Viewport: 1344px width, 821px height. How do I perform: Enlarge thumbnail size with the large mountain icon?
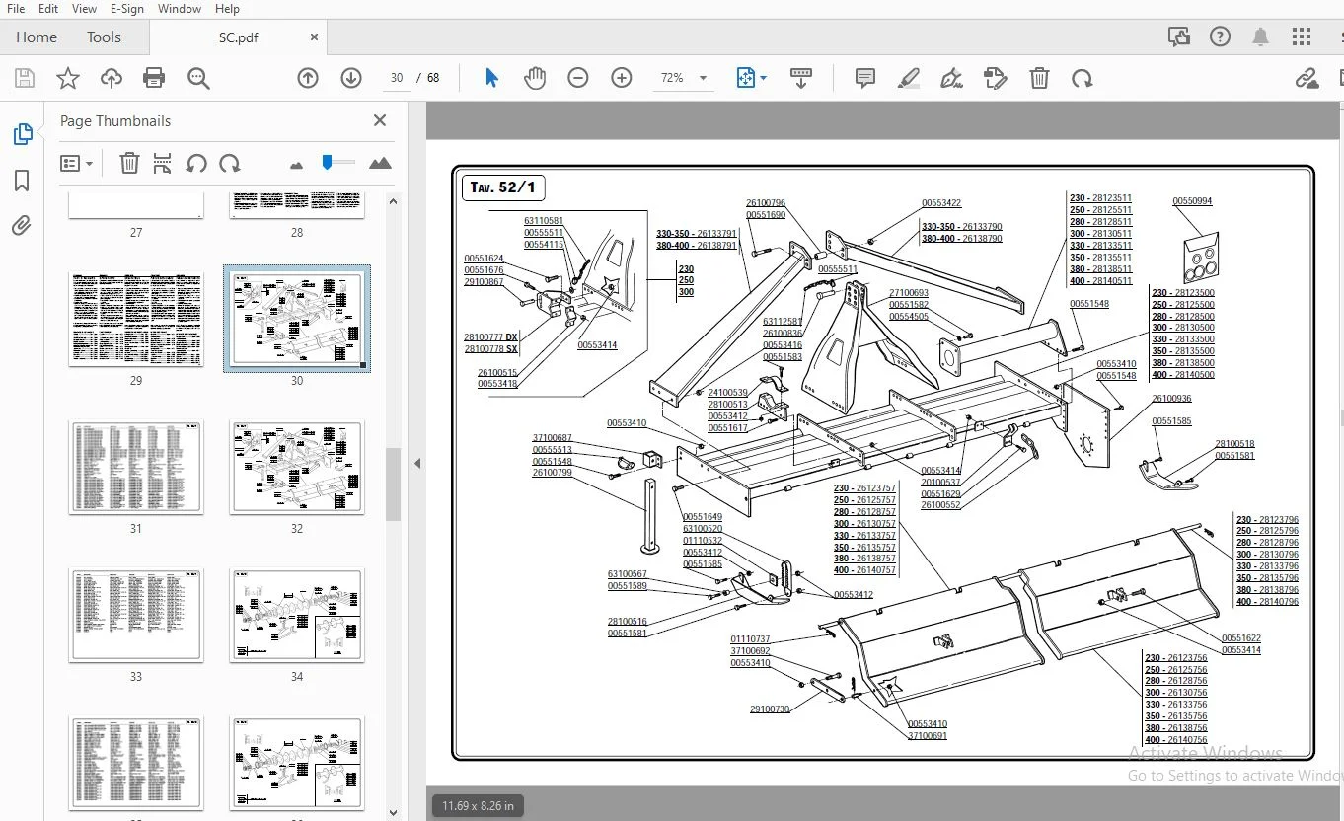pyautogui.click(x=380, y=163)
